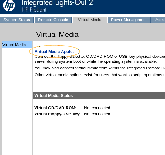The width and height of the screenshot is (165, 155).
Task: Click Not connected status for Floppy/USB key
Action: pyautogui.click(x=97, y=114)
